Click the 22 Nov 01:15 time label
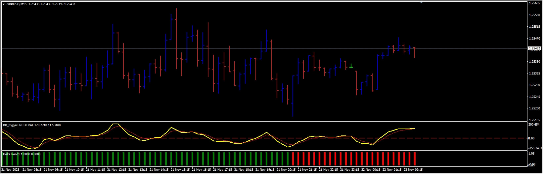The width and height of the screenshot is (543, 174). (392, 170)
